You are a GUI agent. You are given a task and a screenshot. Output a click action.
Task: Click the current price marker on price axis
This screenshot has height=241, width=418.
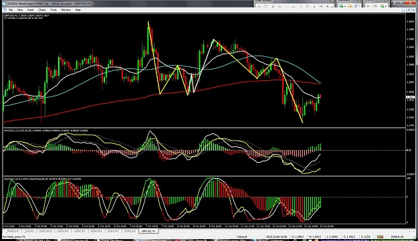click(x=410, y=97)
